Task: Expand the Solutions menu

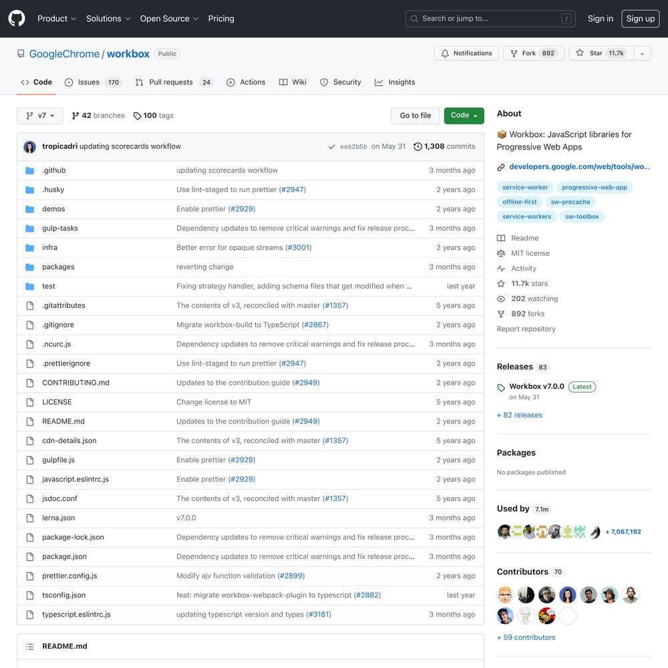Action: (x=108, y=18)
